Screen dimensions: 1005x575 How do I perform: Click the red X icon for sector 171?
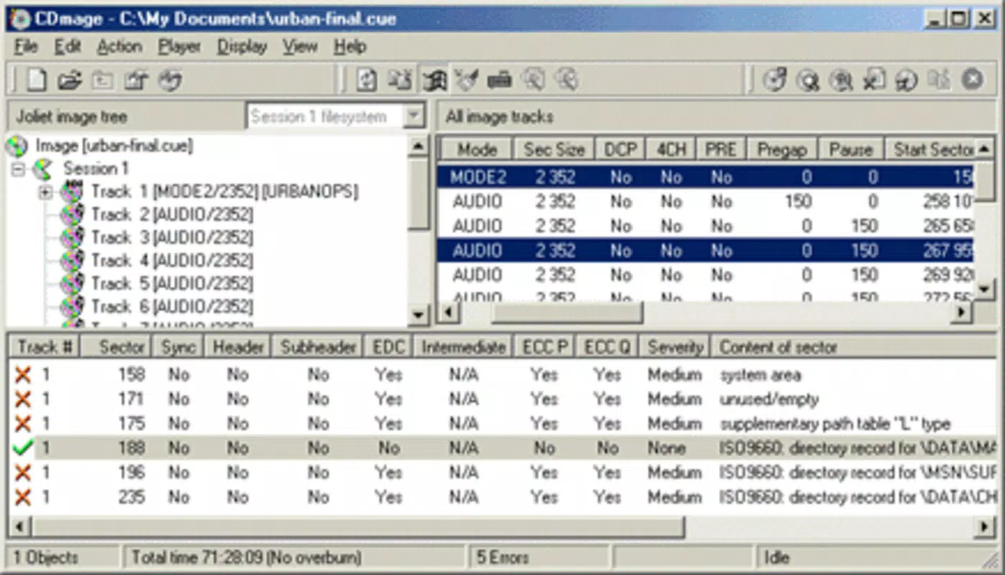[x=24, y=399]
